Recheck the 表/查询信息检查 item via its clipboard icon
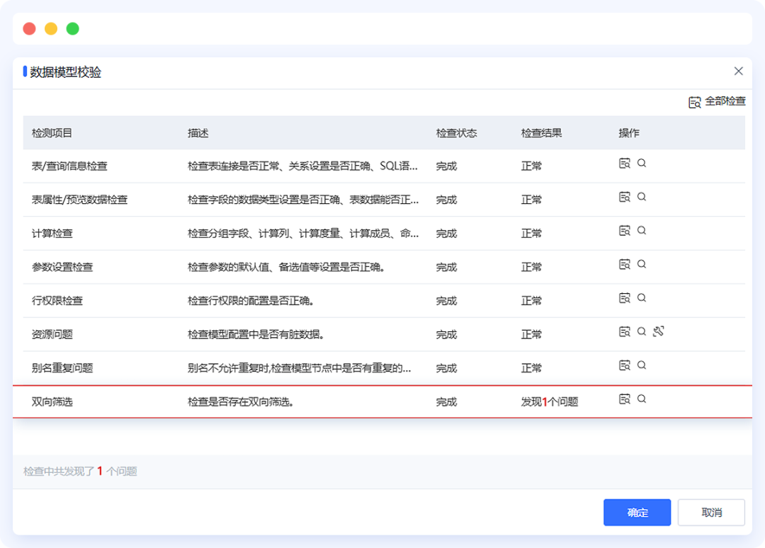This screenshot has width=765, height=548. click(x=625, y=163)
